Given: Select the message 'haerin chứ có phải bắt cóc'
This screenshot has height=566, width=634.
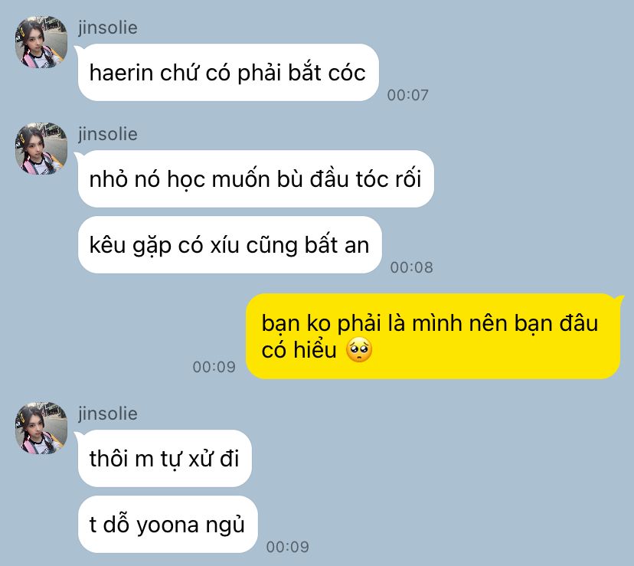Looking at the screenshot, I should [228, 73].
